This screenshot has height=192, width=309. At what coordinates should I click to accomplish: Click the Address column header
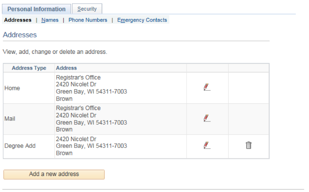tap(67, 68)
